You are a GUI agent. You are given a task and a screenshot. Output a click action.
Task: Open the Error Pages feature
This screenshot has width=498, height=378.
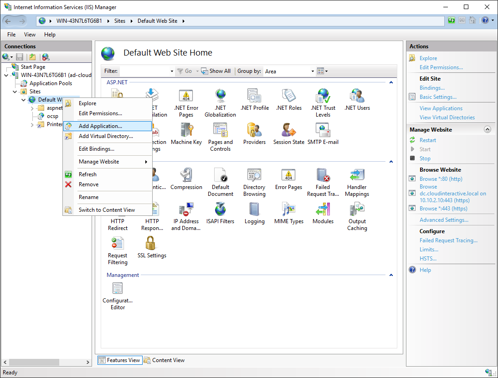(289, 179)
